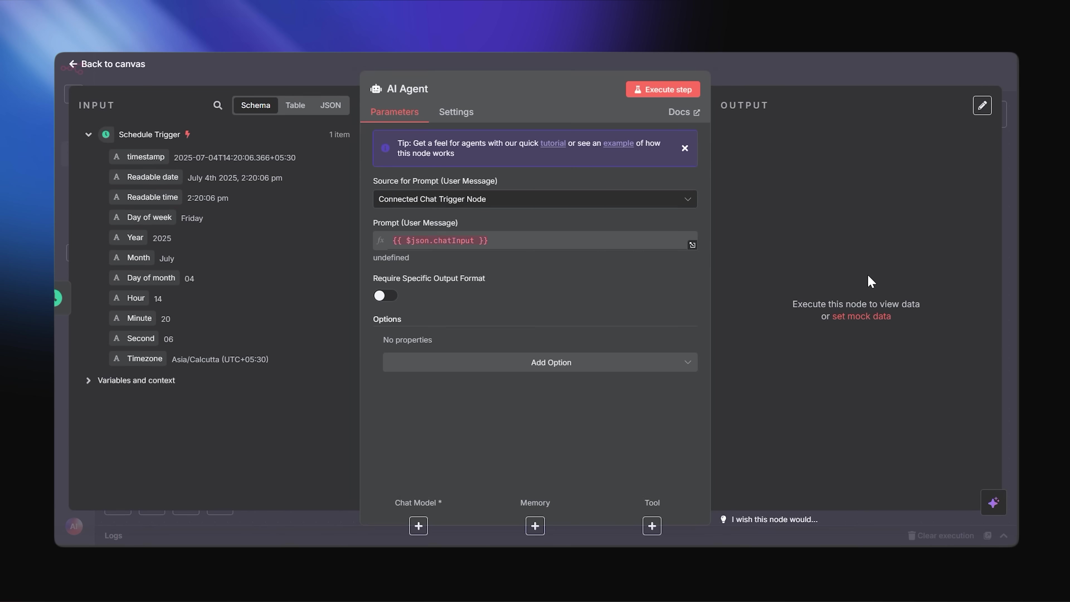Image resolution: width=1070 pixels, height=602 pixels.
Task: Click the "undefined" expression result text
Action: (x=391, y=258)
